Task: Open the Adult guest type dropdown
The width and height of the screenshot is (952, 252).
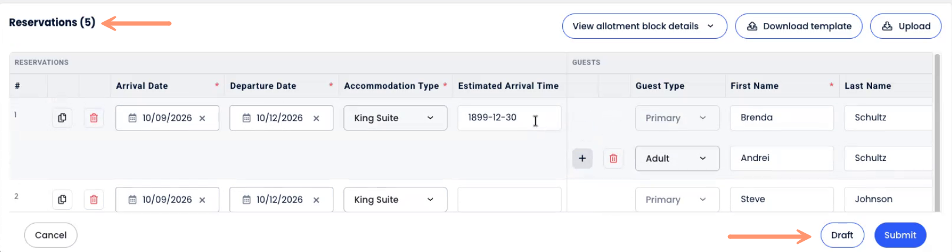Action: point(677,159)
